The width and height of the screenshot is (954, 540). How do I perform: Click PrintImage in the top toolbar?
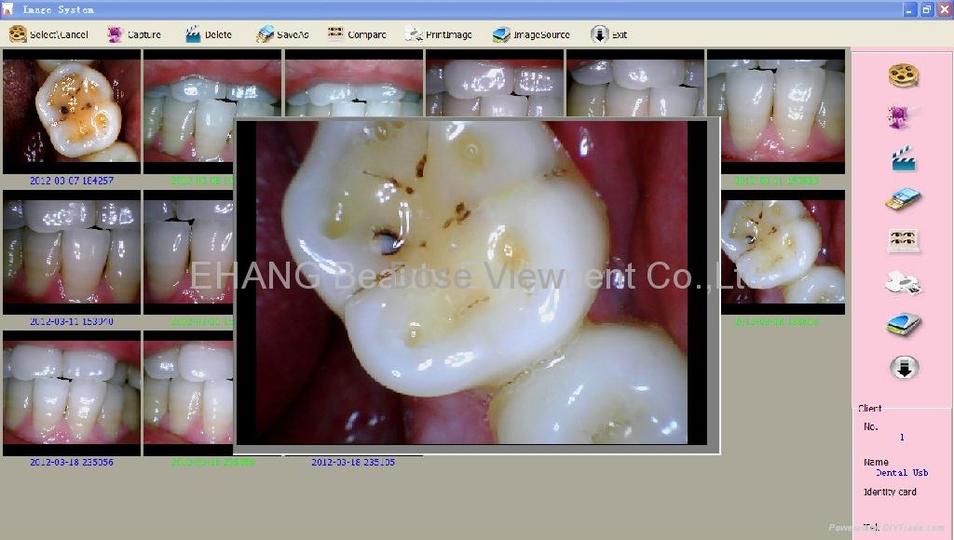coord(439,34)
